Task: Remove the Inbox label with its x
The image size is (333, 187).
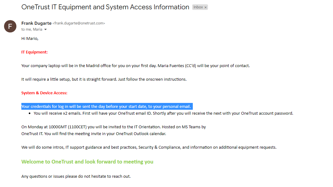Action: click(205, 7)
